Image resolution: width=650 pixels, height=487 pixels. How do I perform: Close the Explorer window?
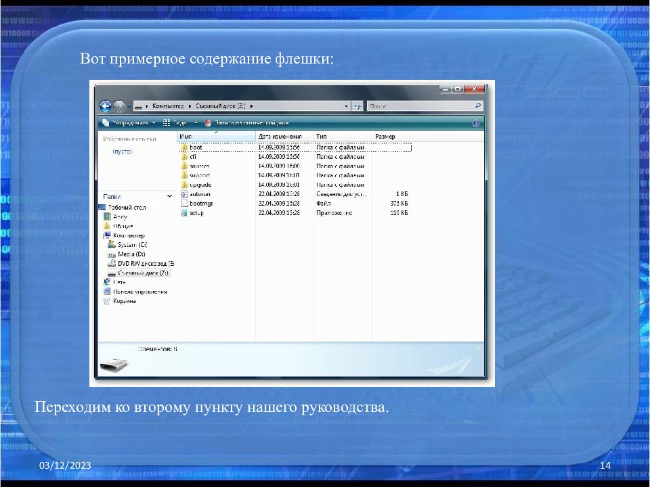(x=474, y=89)
